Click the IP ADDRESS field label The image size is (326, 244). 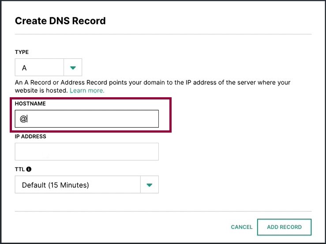(x=30, y=137)
